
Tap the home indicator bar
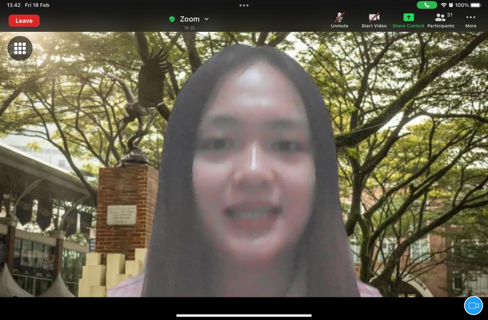tap(244, 315)
